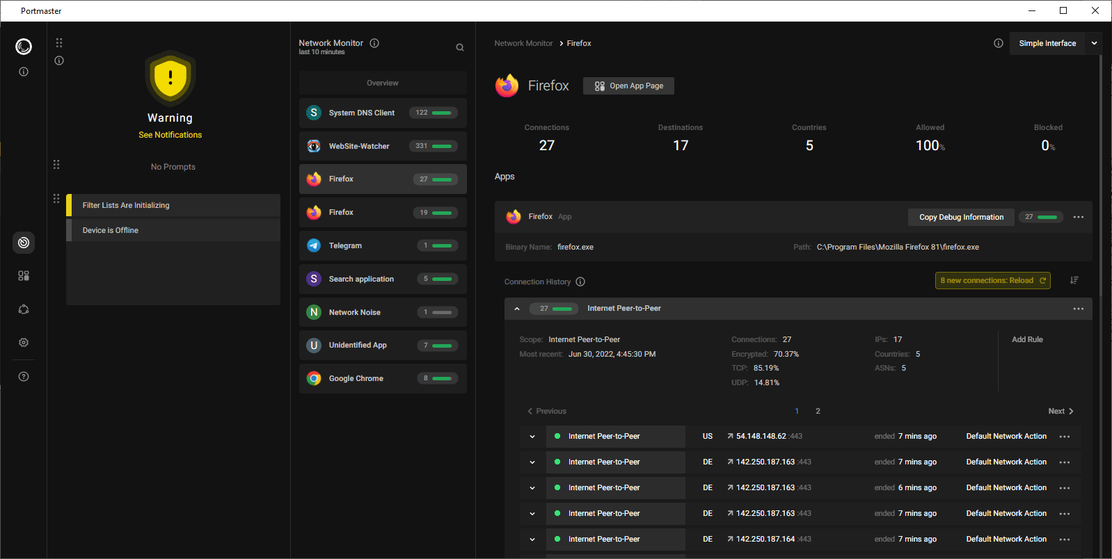Expand 142.250.187.163 row that ended 6 mins ago
1112x559 pixels.
tap(532, 488)
